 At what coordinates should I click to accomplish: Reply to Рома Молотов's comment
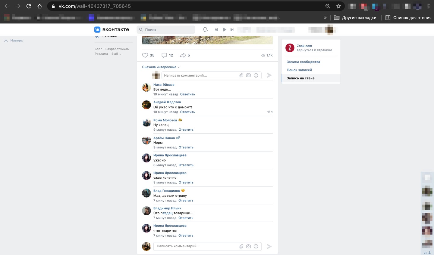(x=186, y=130)
